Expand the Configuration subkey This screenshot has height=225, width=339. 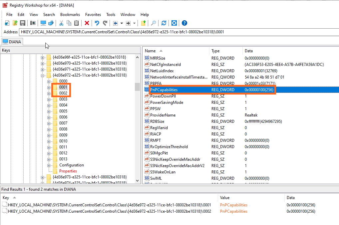click(x=49, y=165)
